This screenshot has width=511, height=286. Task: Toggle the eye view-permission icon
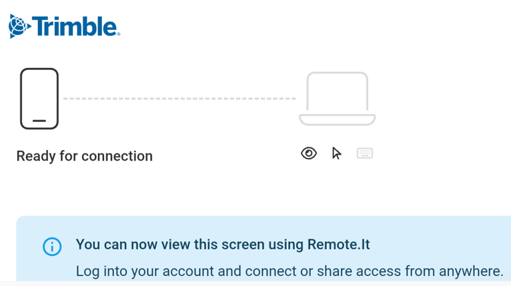[x=309, y=154]
